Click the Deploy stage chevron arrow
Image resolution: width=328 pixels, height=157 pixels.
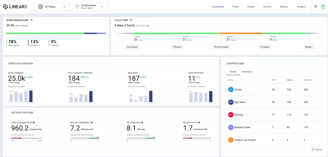coord(309,39)
